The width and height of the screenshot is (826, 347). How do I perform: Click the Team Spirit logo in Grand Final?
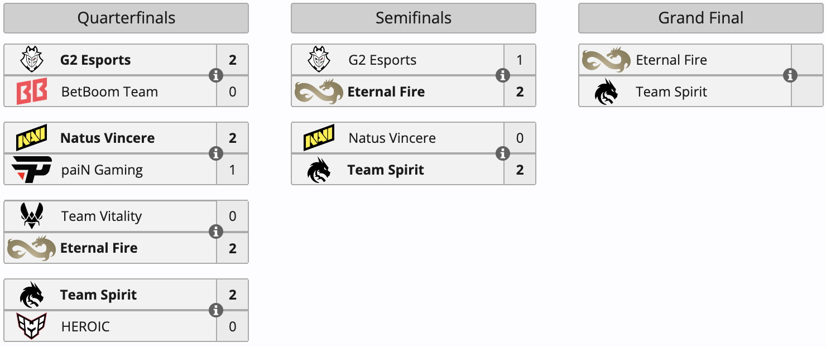[x=606, y=92]
